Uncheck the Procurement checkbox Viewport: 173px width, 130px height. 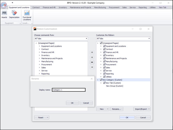tap(104, 64)
